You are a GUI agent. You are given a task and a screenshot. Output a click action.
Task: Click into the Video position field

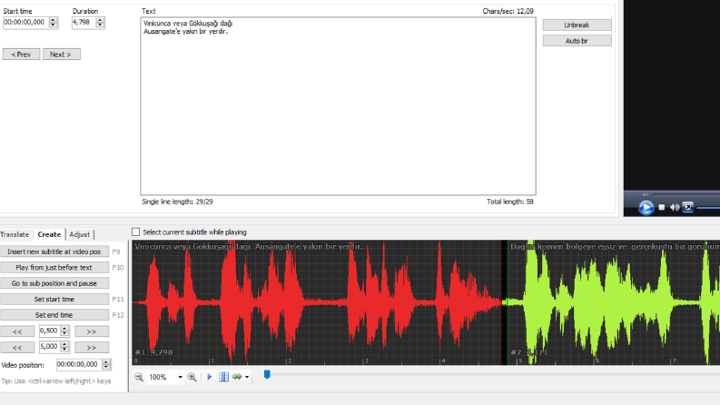(79, 365)
